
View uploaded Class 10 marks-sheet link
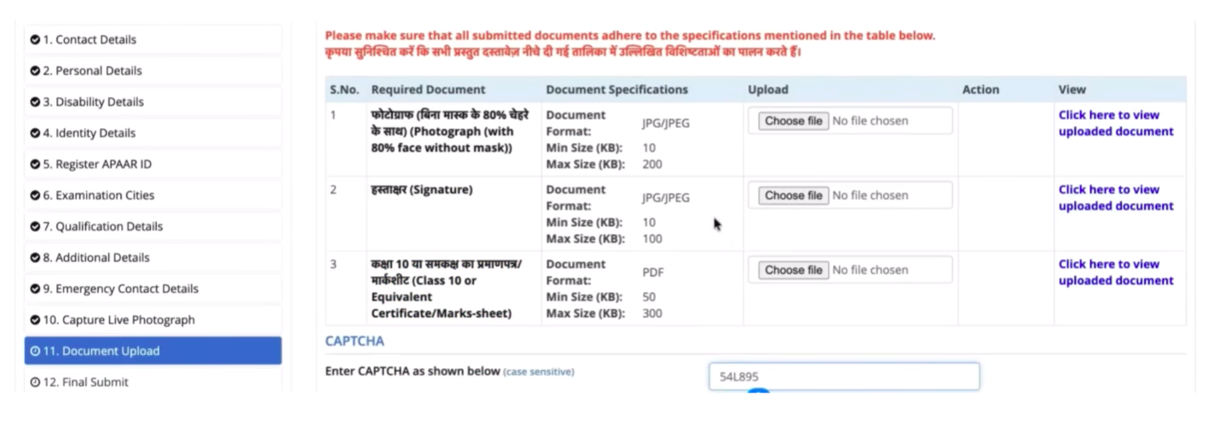(x=1115, y=272)
